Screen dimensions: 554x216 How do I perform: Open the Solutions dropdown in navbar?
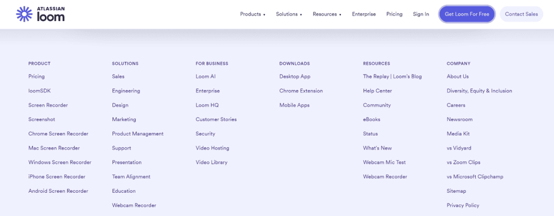[x=289, y=15]
